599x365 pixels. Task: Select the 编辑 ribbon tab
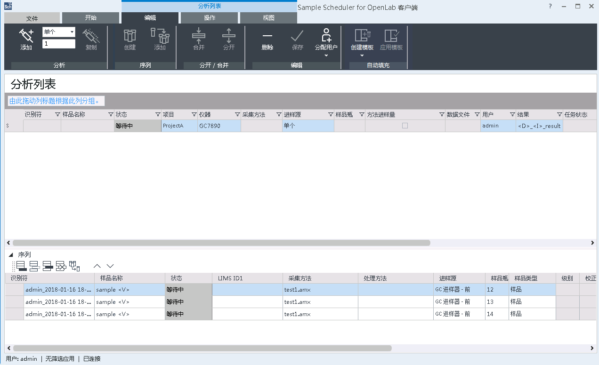coord(150,18)
